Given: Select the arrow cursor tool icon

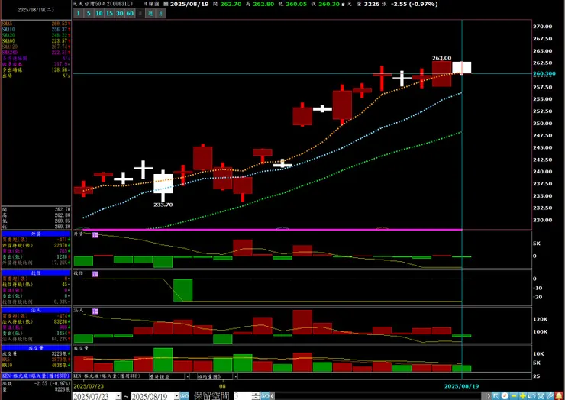Looking at the screenshot, I should pyautogui.click(x=496, y=396).
